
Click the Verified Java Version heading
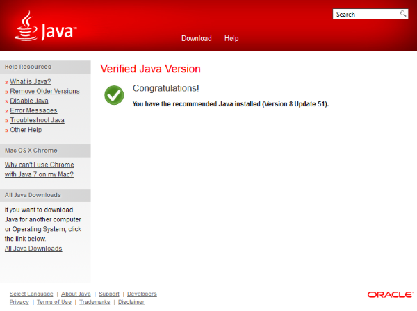[x=150, y=69]
